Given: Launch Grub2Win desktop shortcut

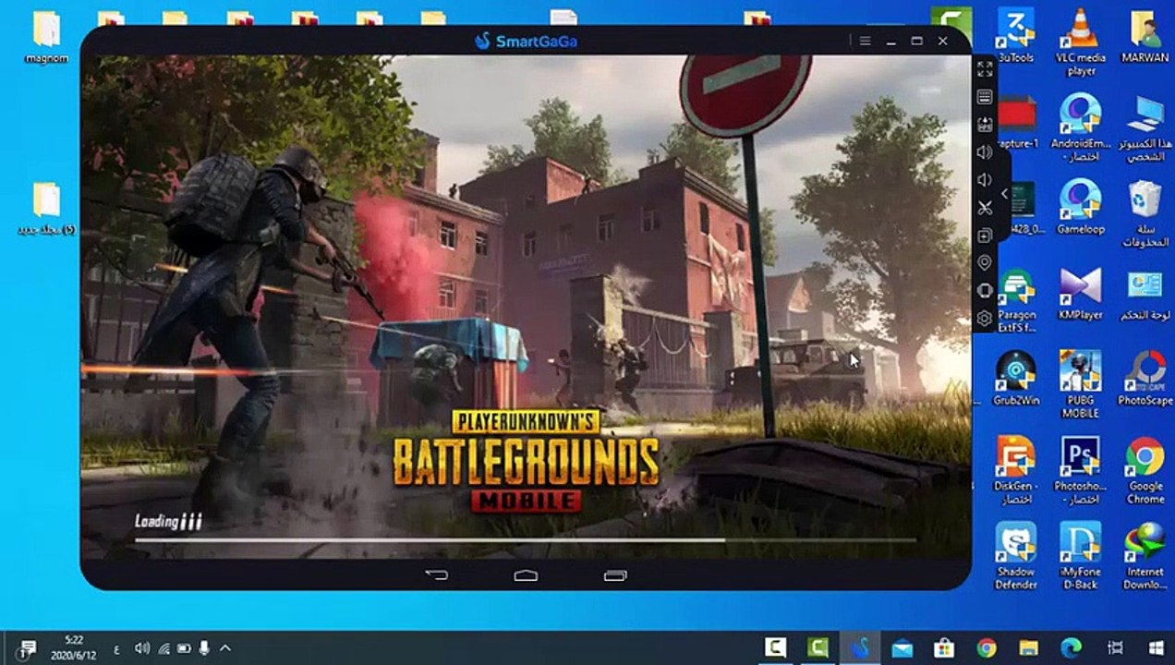Looking at the screenshot, I should click(x=1015, y=379).
